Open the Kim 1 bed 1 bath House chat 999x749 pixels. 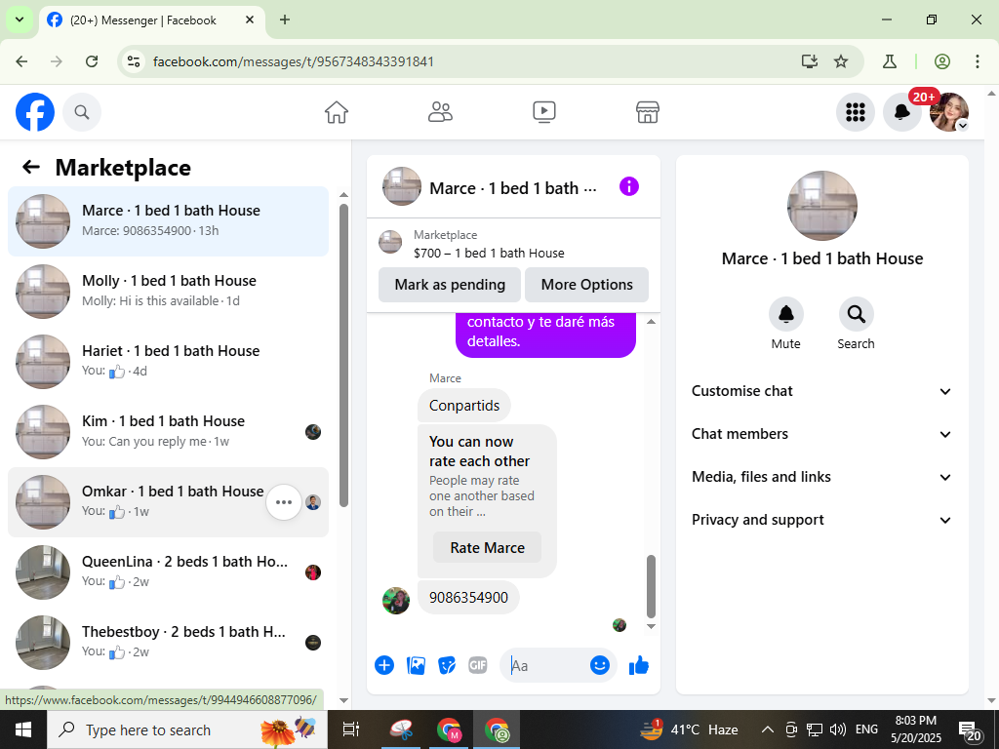click(168, 432)
